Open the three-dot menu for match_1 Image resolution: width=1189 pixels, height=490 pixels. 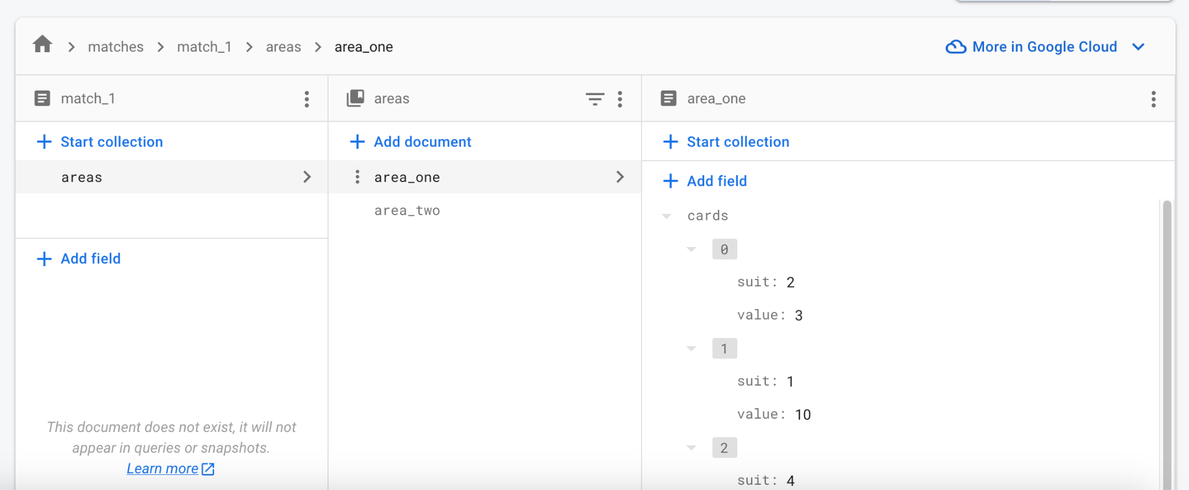pos(307,99)
